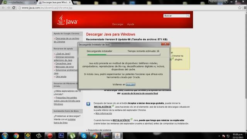Open the Photoshop taskbar icon
The image size is (247, 139).
tap(61, 136)
